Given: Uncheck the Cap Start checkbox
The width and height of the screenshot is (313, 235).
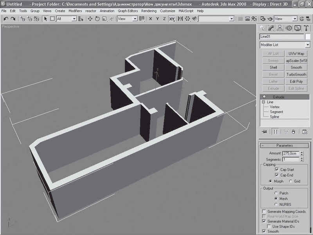Looking at the screenshot, I should pos(277,170).
